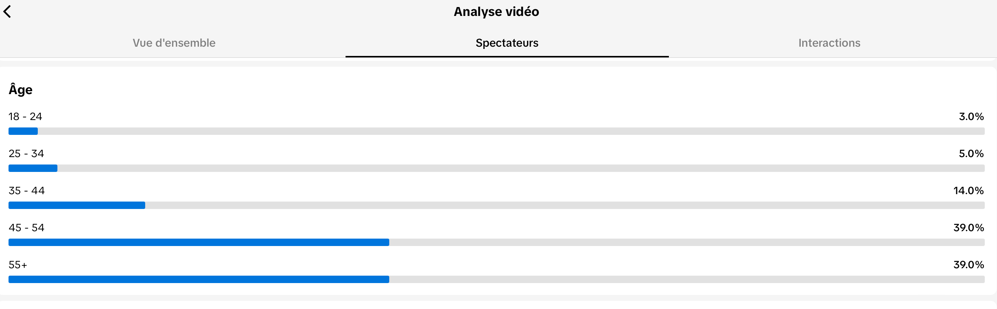Select the Spectateurs tab
997x309 pixels.
(x=507, y=43)
